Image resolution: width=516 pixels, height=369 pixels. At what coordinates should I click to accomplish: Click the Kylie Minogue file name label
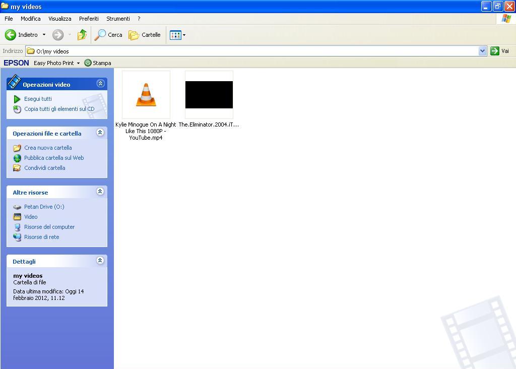(x=146, y=131)
